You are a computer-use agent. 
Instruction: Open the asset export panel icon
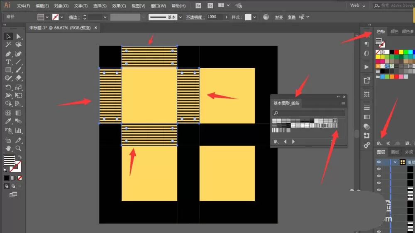click(x=366, y=80)
